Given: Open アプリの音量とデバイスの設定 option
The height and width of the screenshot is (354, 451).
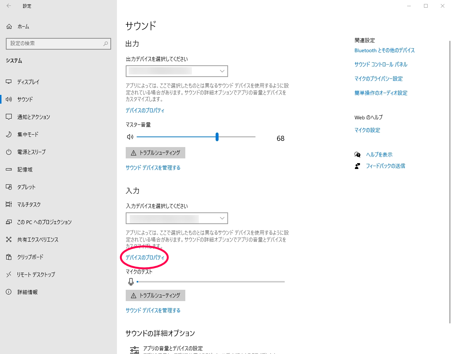Looking at the screenshot, I should pyautogui.click(x=173, y=349).
